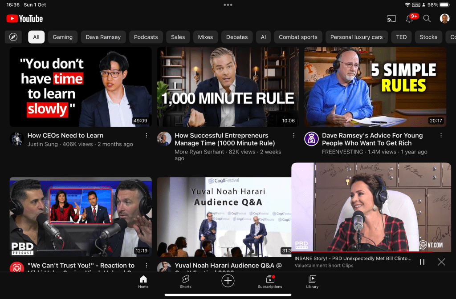Viewport: 456px width, 299px height.
Task: Open the YouTube logo home link
Action: tap(25, 19)
